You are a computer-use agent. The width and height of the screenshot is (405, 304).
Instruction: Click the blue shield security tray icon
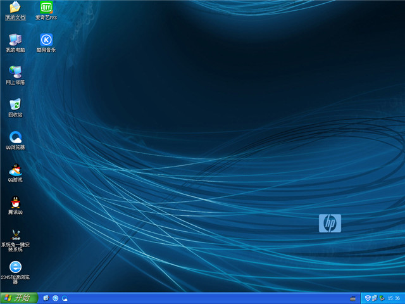coord(367,298)
